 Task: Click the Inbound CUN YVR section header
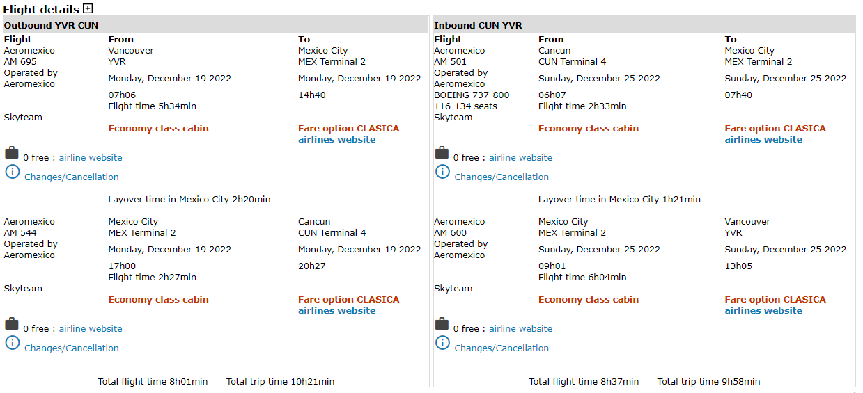click(x=478, y=26)
